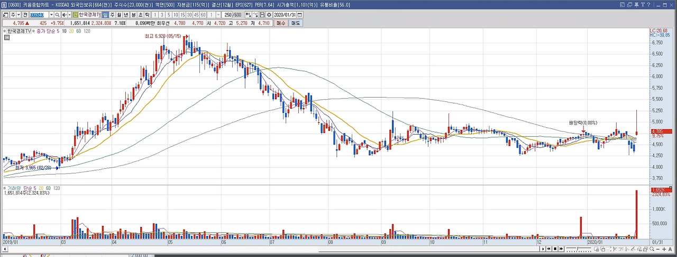
Task: Click the save chart diskette icon
Action: (x=262, y=15)
